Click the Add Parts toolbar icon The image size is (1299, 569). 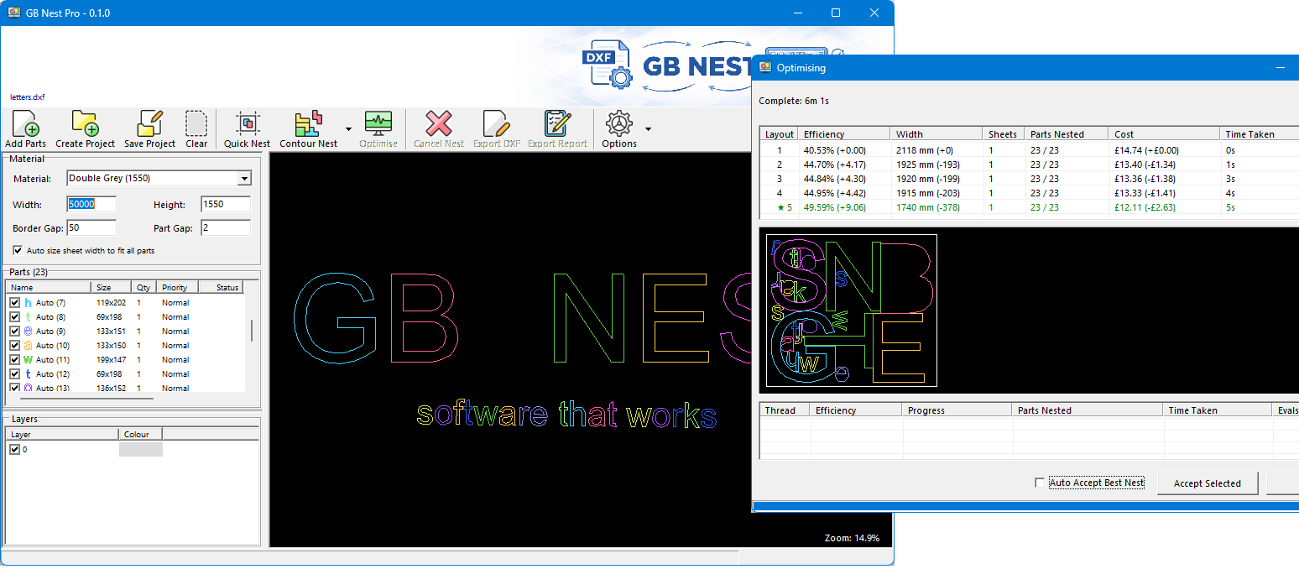coord(25,124)
